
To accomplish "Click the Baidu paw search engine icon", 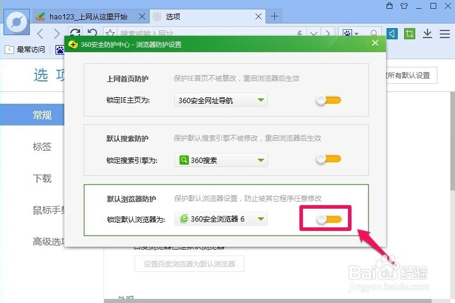I will [347, 33].
